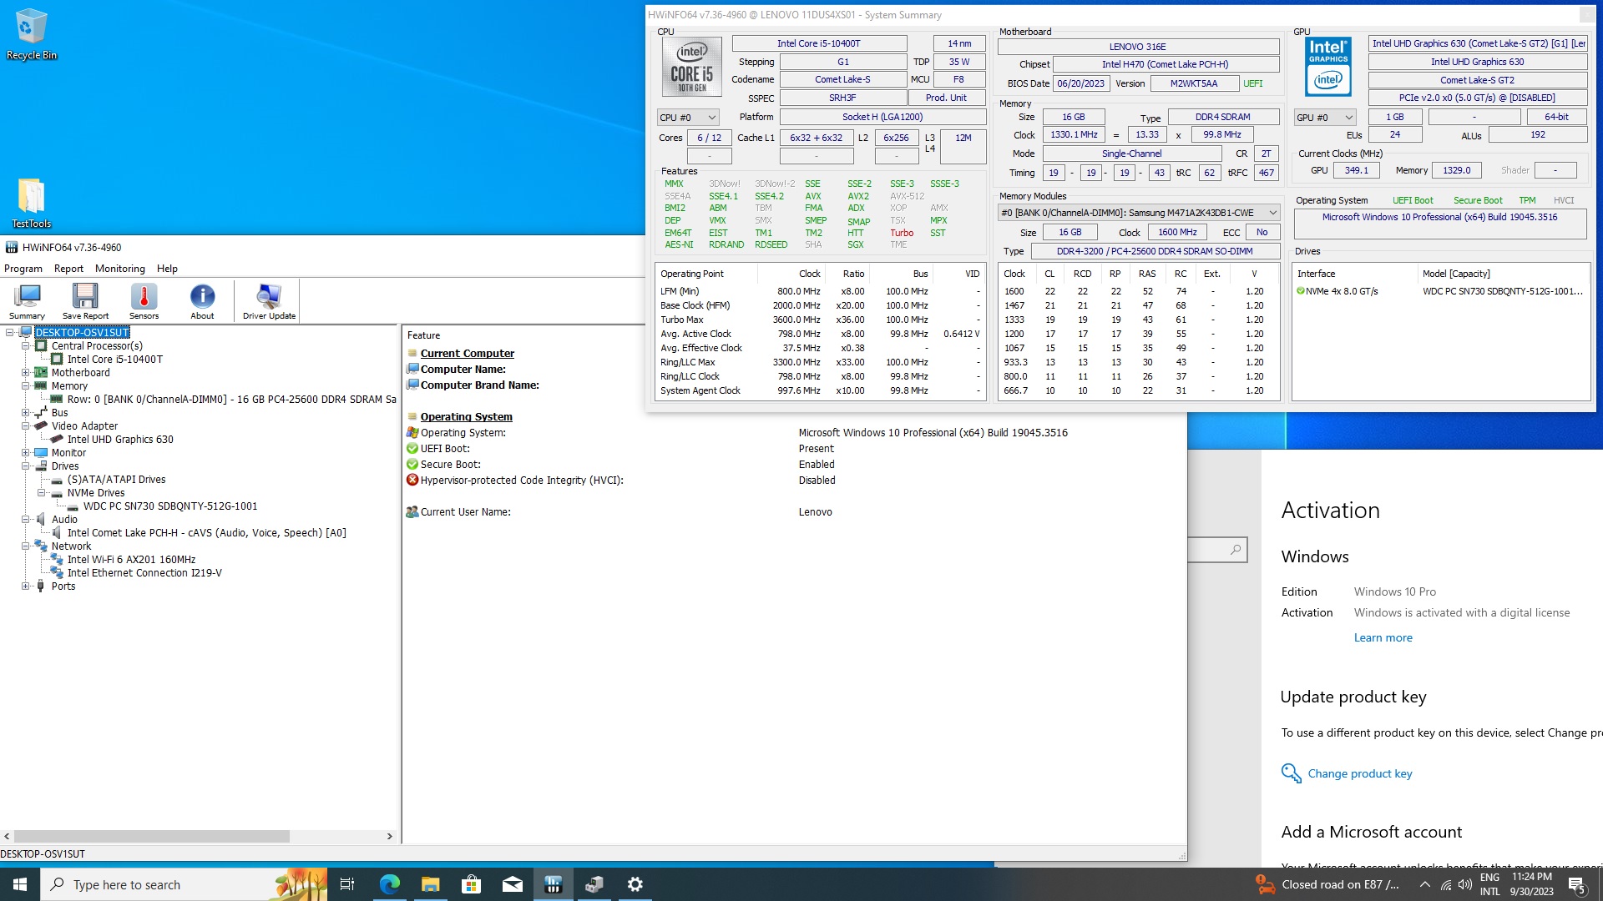The width and height of the screenshot is (1603, 901).
Task: Open the Sensors thermometer icon
Action: click(144, 301)
